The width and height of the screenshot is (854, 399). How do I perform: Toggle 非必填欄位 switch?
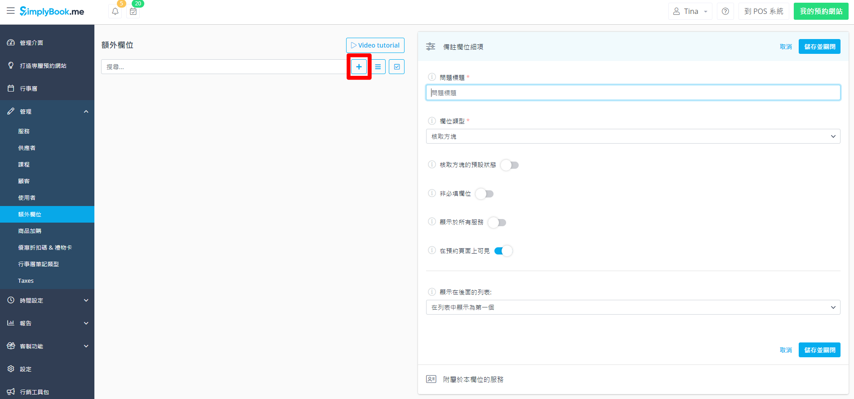point(485,194)
